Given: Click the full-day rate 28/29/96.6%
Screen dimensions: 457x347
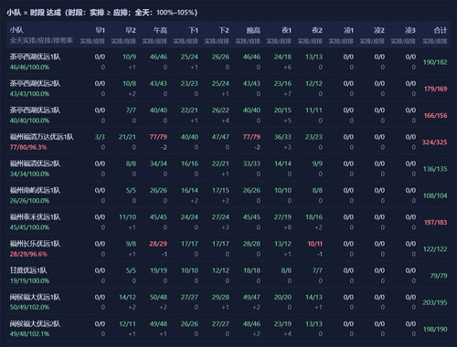Looking at the screenshot, I should [28, 254].
